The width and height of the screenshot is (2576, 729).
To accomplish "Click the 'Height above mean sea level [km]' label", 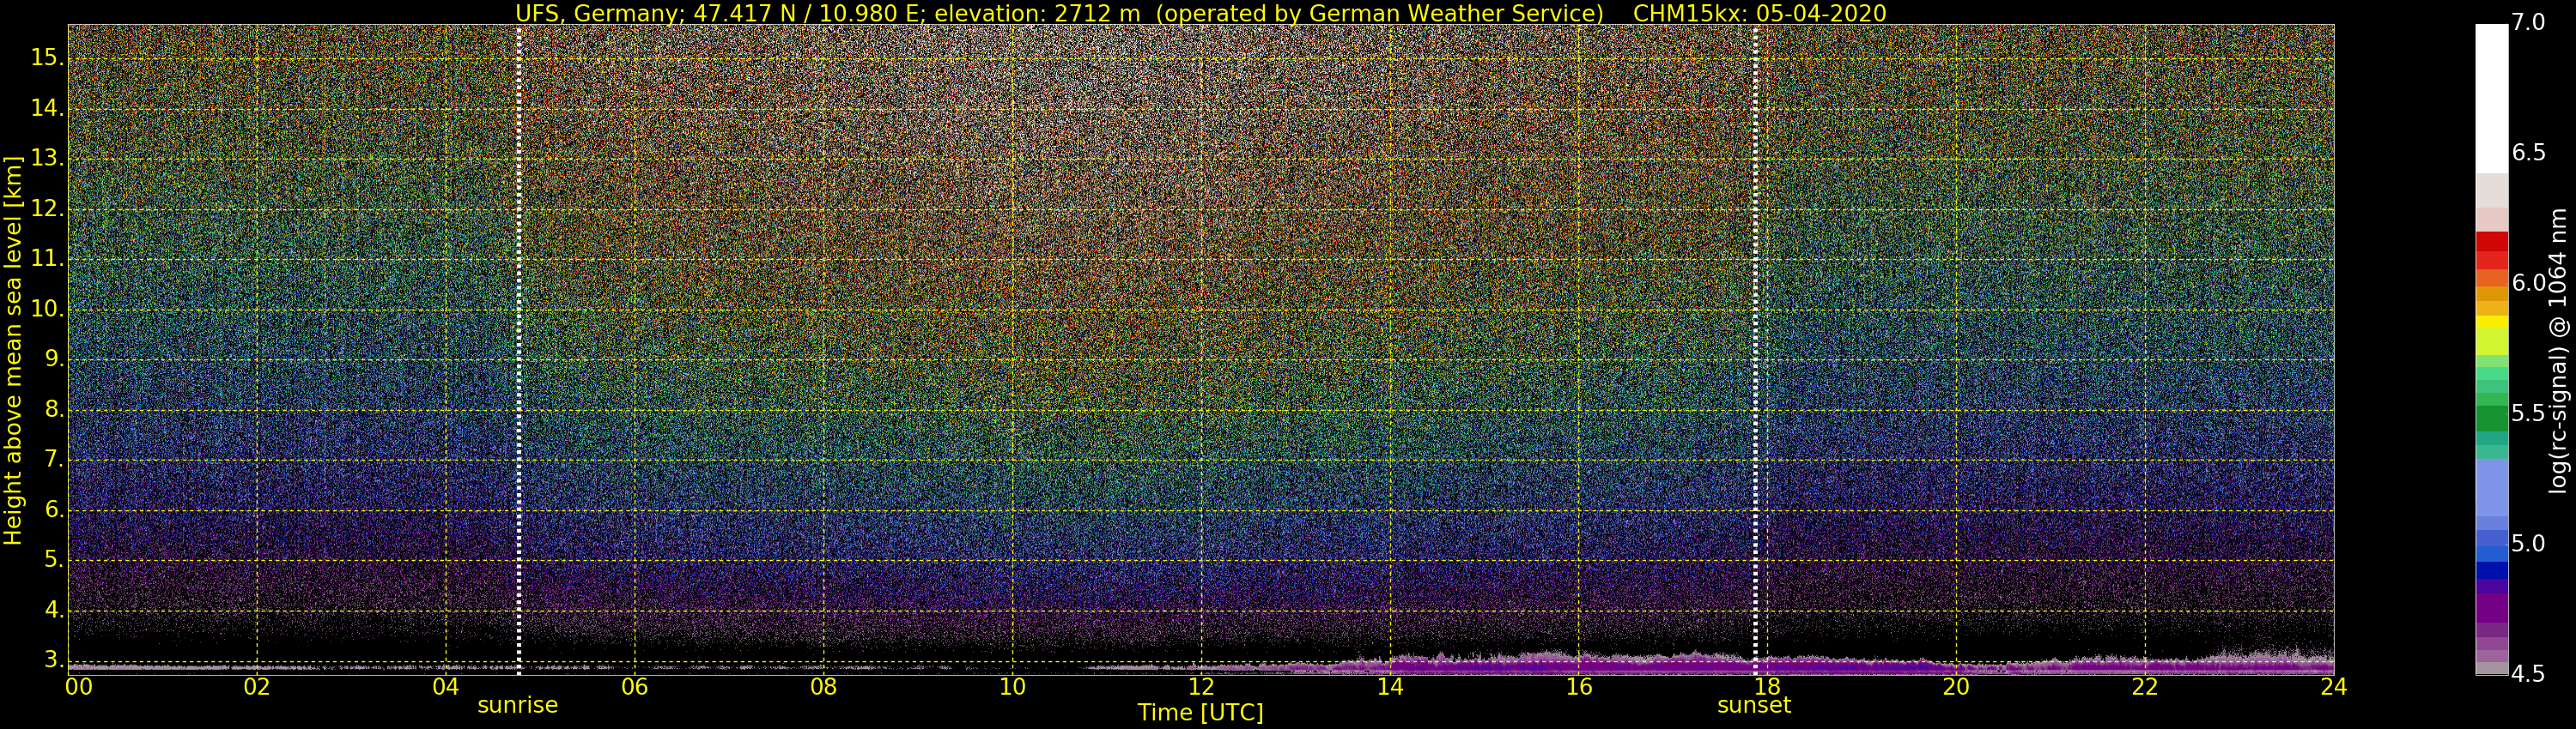I will [x=13, y=351].
